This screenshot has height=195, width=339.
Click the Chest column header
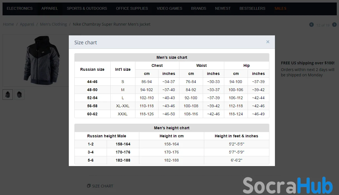tap(157, 65)
